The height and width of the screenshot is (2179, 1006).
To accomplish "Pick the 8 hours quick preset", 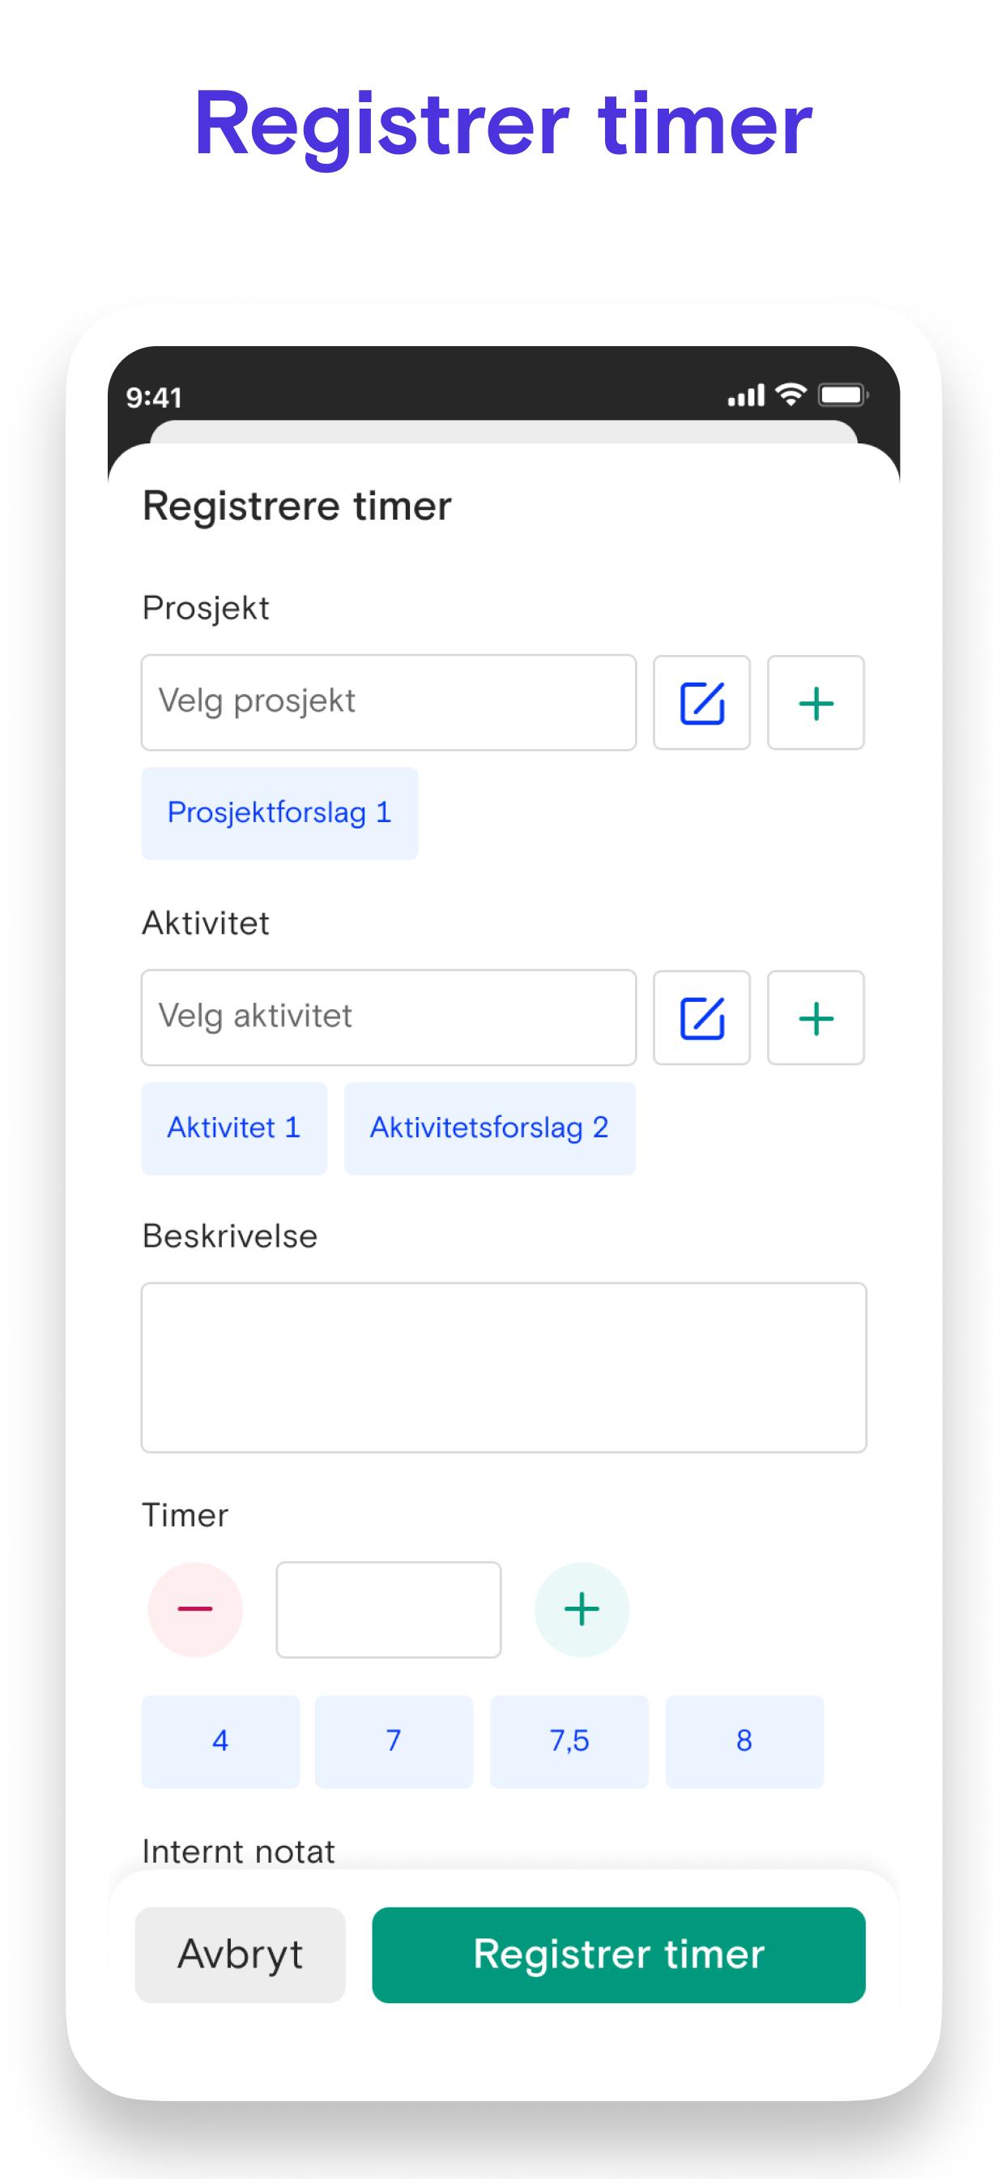I will pos(744,1740).
